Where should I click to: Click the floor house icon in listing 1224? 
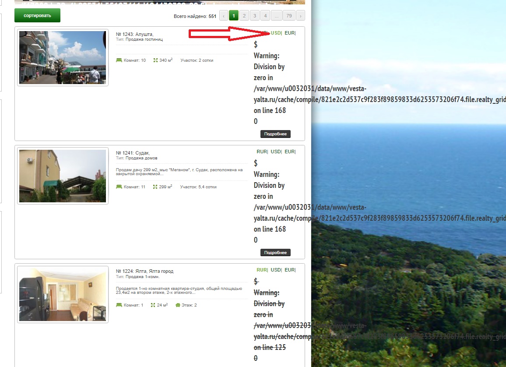click(178, 305)
